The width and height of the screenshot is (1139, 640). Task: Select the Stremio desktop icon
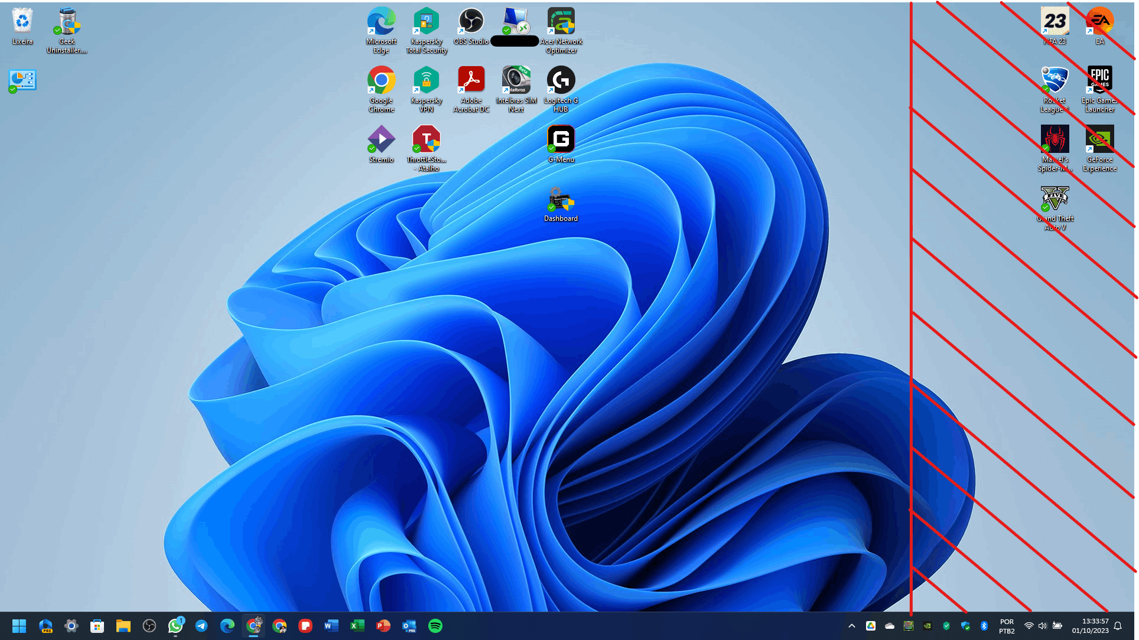click(381, 145)
